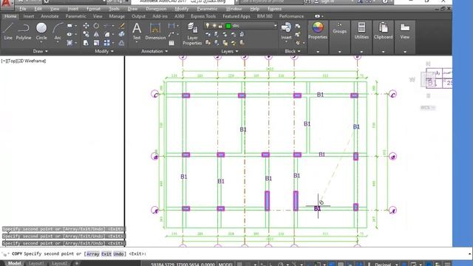
Task: Toggle grid display in status bar
Action: (x=239, y=264)
